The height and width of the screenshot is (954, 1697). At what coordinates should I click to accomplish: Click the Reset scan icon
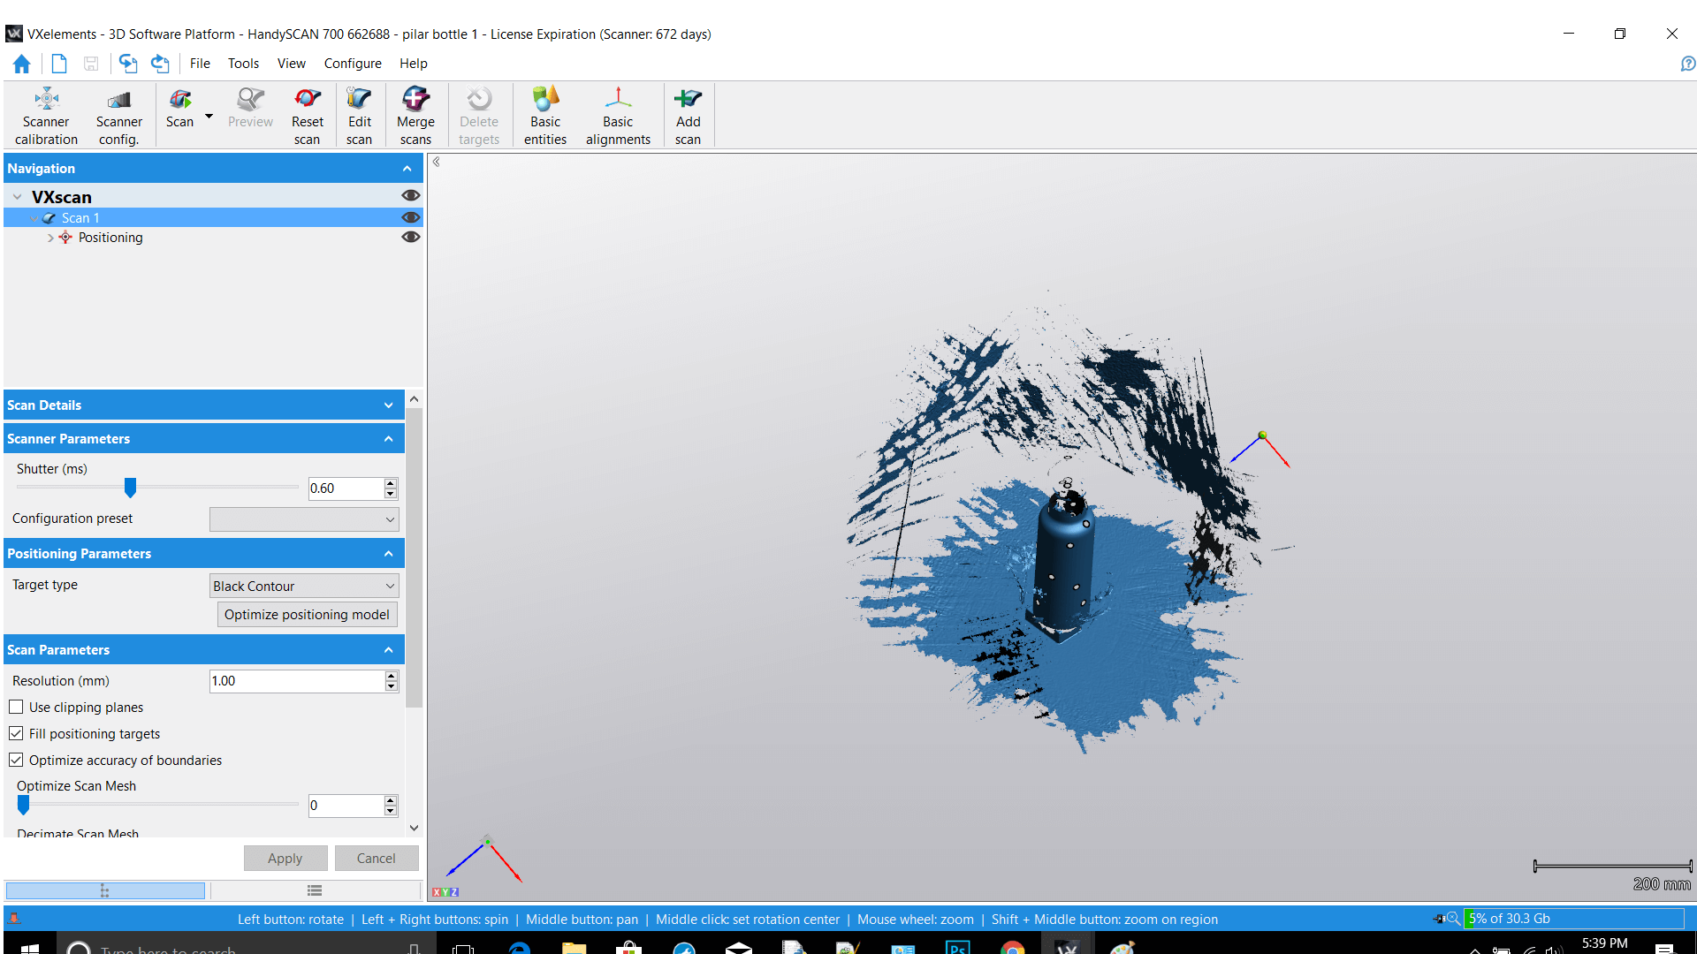click(x=307, y=115)
